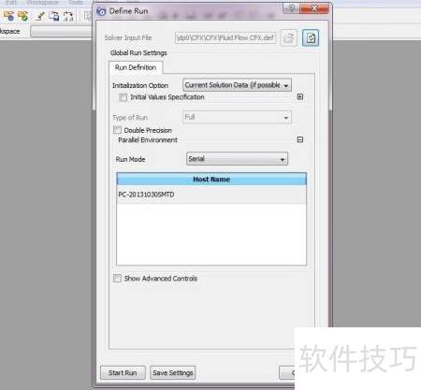Select host PC-20131030SMTD in Host Name list
This screenshot has height=390, width=421.
(211, 195)
